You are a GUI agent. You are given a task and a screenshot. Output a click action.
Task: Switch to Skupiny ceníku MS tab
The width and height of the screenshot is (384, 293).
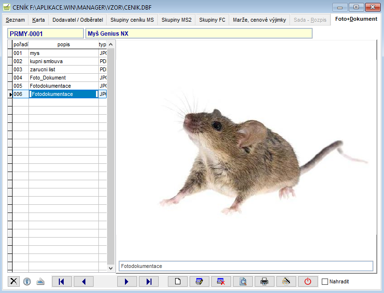tap(132, 20)
